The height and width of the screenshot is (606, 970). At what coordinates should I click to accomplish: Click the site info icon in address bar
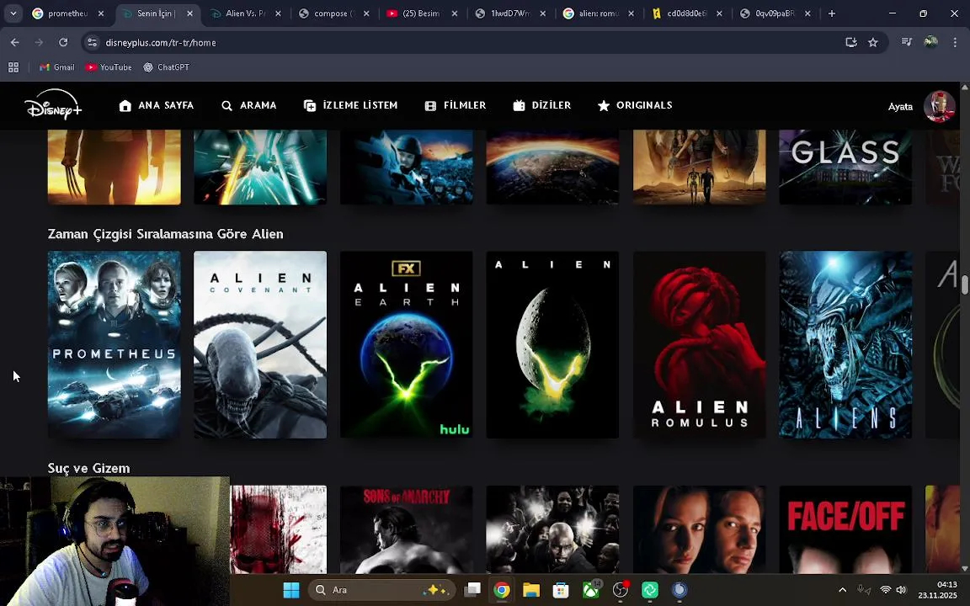click(92, 43)
